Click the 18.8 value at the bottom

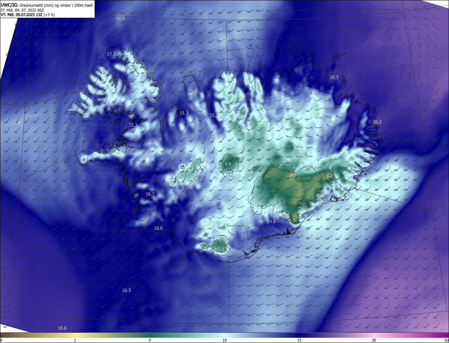click(x=62, y=328)
